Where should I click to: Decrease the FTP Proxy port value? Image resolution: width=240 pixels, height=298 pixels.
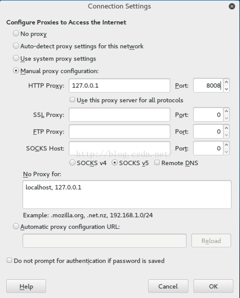(x=226, y=135)
